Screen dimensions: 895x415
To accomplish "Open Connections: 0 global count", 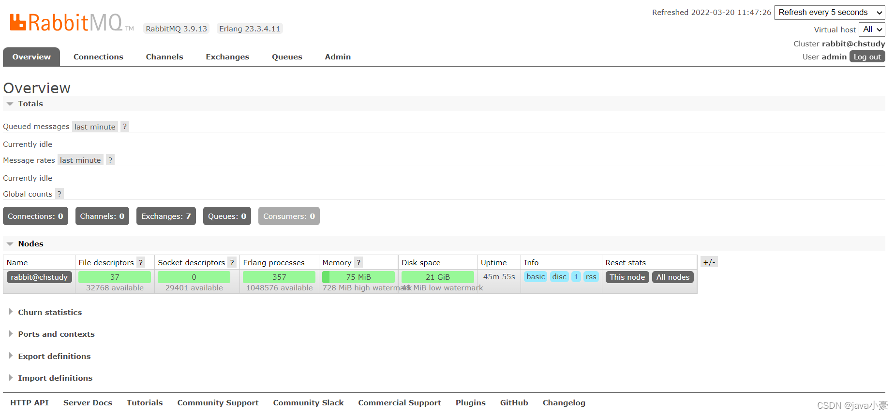I will coord(35,216).
